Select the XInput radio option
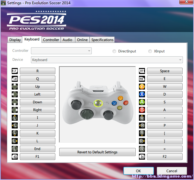 point(156,51)
